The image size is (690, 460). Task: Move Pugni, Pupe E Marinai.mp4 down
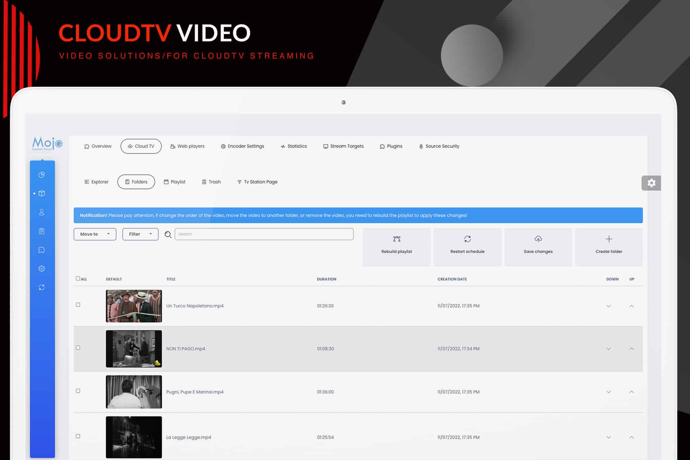[x=608, y=392]
